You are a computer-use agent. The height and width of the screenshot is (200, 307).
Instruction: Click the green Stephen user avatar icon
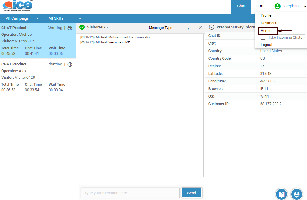pos(277,6)
